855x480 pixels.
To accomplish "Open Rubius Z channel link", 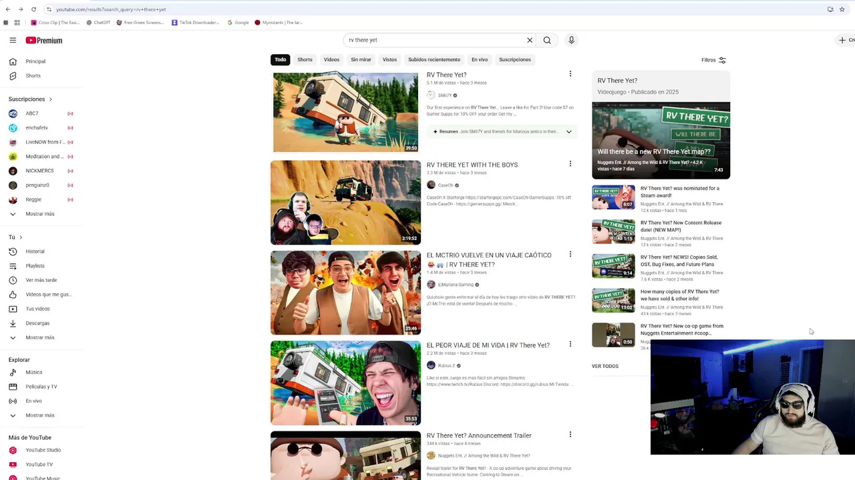I will pos(446,365).
